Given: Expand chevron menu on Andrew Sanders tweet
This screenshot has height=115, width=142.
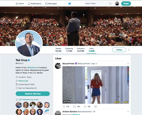Looking at the screenshot, I should coord(128,112).
